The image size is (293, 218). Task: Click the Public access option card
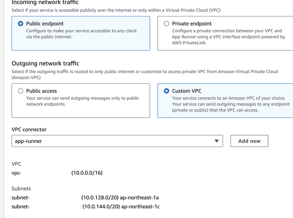(80, 100)
